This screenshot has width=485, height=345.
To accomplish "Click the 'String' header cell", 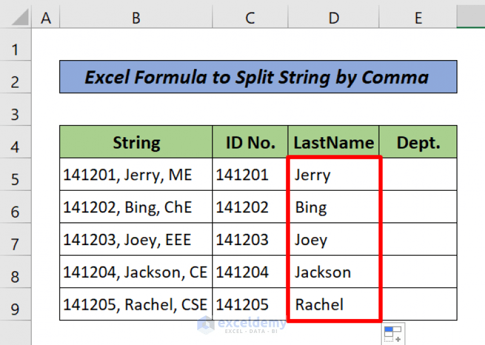I will click(x=136, y=142).
